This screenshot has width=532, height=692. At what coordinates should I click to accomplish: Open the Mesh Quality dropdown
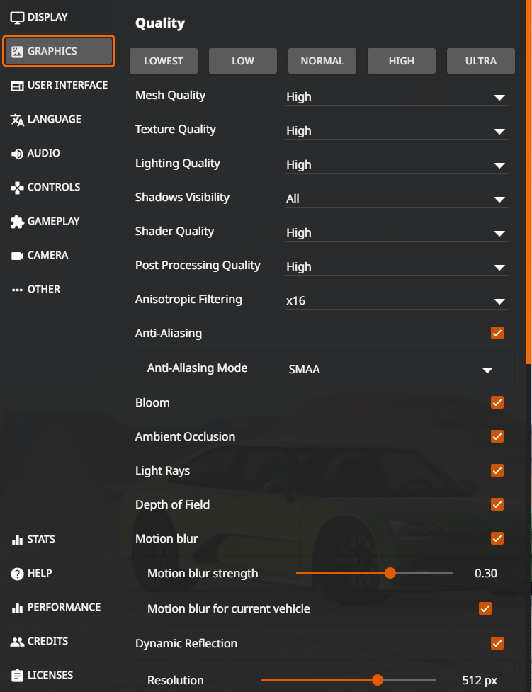(x=397, y=96)
